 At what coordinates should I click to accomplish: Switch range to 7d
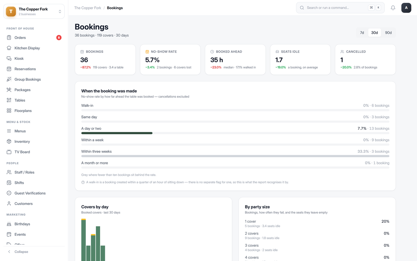tap(362, 33)
